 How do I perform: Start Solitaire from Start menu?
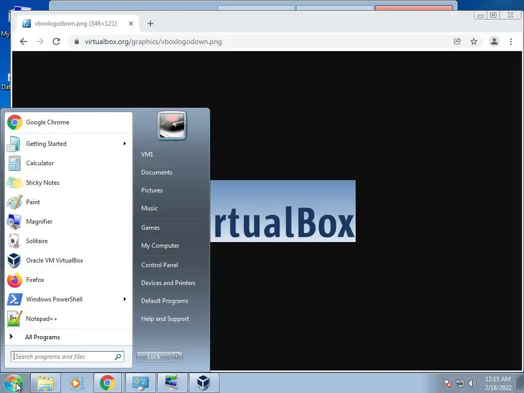click(x=69, y=241)
